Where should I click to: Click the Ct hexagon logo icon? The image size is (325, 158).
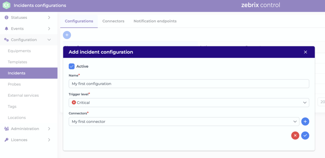coord(6,5)
